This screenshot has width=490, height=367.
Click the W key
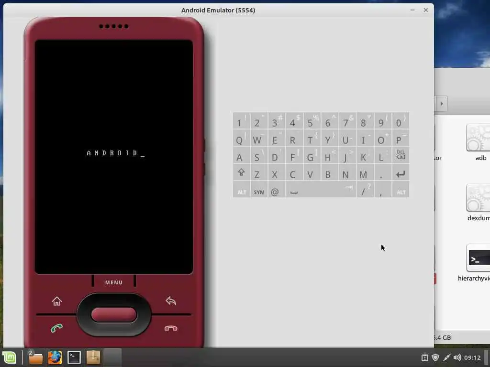(259, 138)
